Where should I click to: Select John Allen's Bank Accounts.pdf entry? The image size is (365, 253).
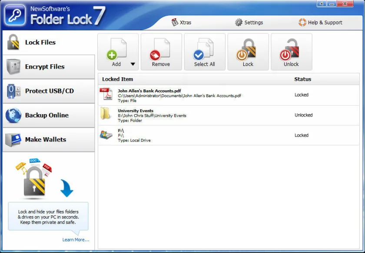pos(229,95)
